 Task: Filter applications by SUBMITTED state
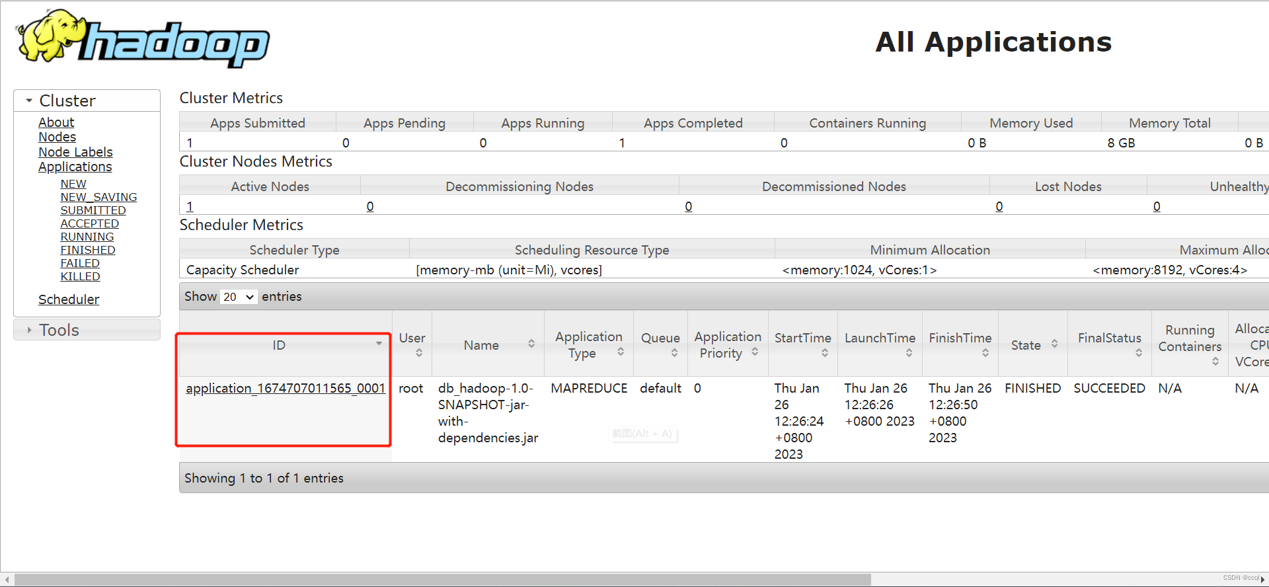pos(93,210)
